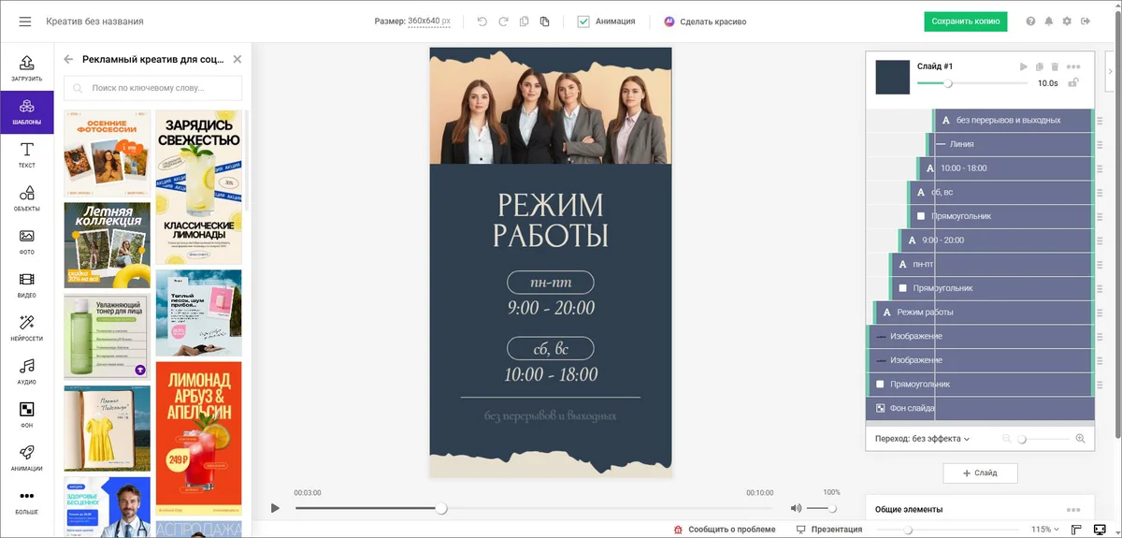The width and height of the screenshot is (1122, 538).
Task: Open the Объекты panel
Action: tap(26, 198)
